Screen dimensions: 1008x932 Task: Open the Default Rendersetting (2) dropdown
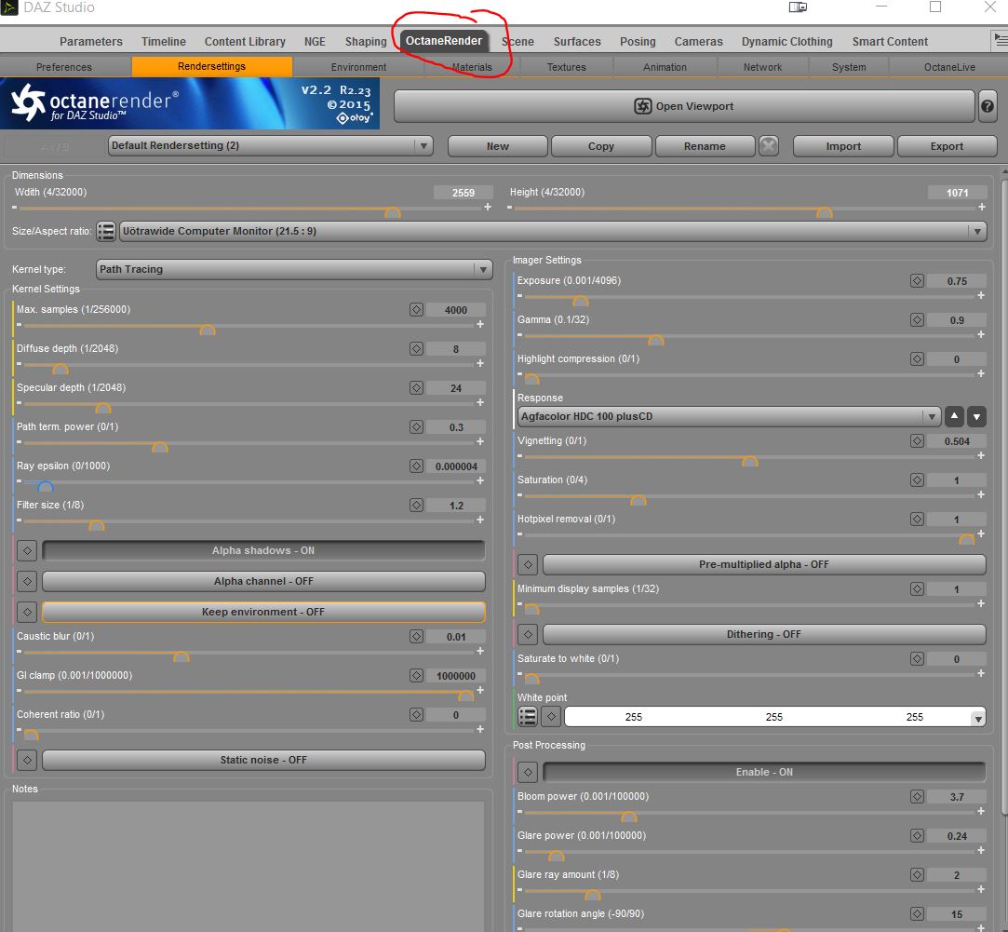coord(270,146)
